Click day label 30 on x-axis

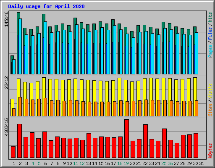(195, 163)
